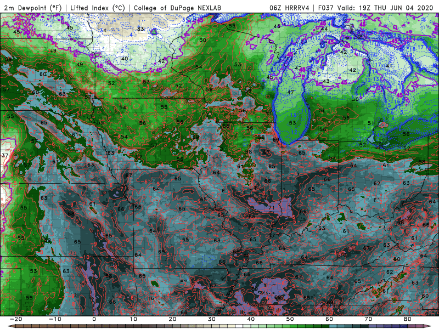
Task: Click the 'F037' forecast hour label
Action: [327, 8]
